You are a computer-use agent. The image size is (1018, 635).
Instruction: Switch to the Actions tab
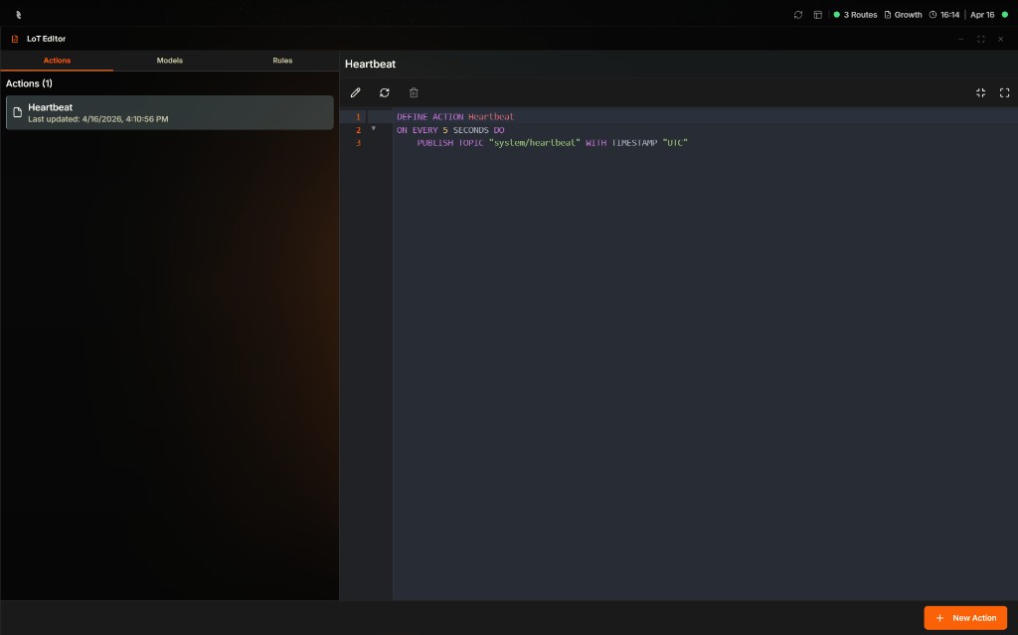pyautogui.click(x=57, y=61)
